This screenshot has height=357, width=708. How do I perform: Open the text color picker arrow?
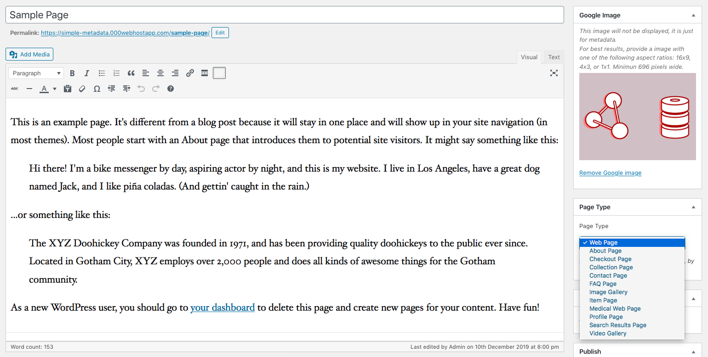pyautogui.click(x=55, y=89)
